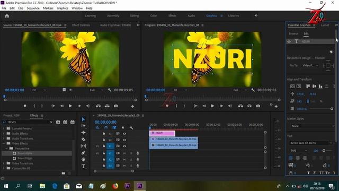The height and width of the screenshot is (191, 339).
Task: Open Bold font style dropdown
Action: click(x=299, y=150)
